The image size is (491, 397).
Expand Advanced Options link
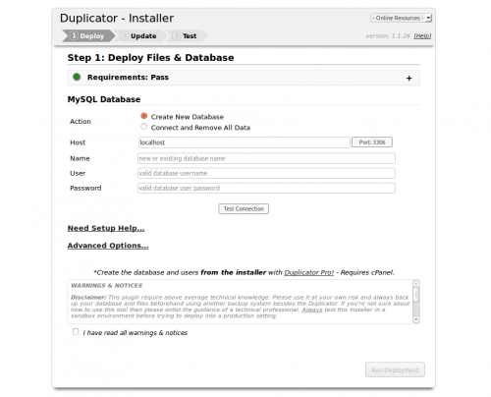[x=108, y=246]
